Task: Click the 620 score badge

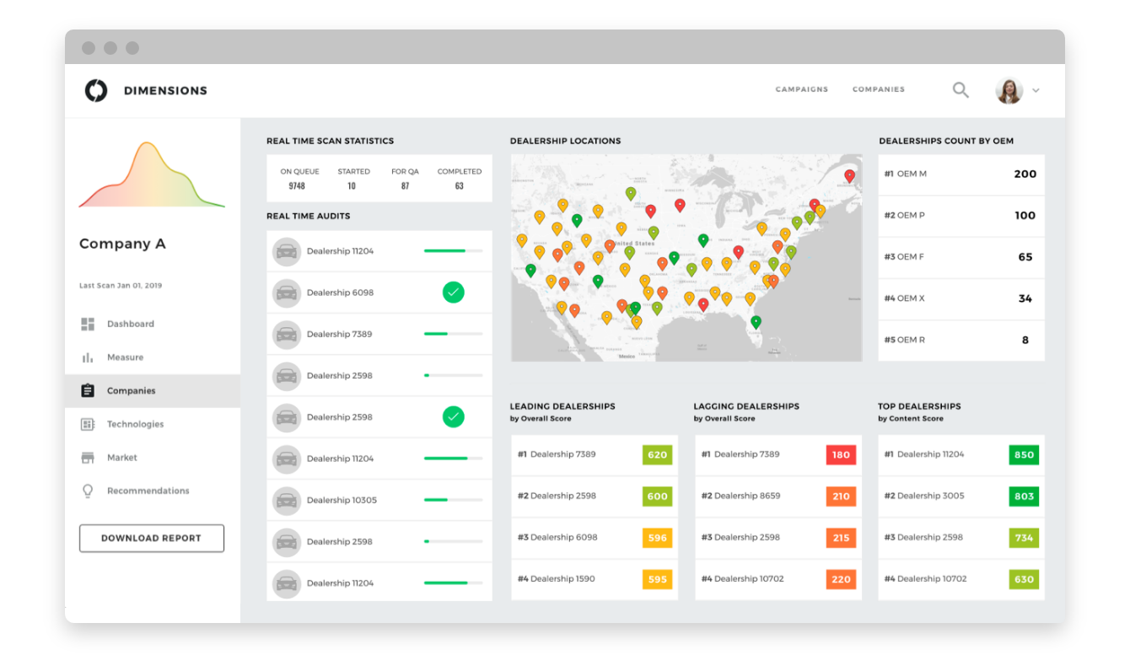Action: pyautogui.click(x=657, y=454)
